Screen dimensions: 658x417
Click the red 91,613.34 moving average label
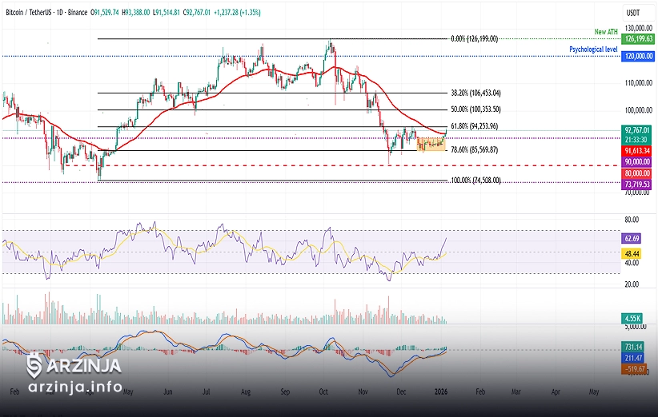pos(638,150)
